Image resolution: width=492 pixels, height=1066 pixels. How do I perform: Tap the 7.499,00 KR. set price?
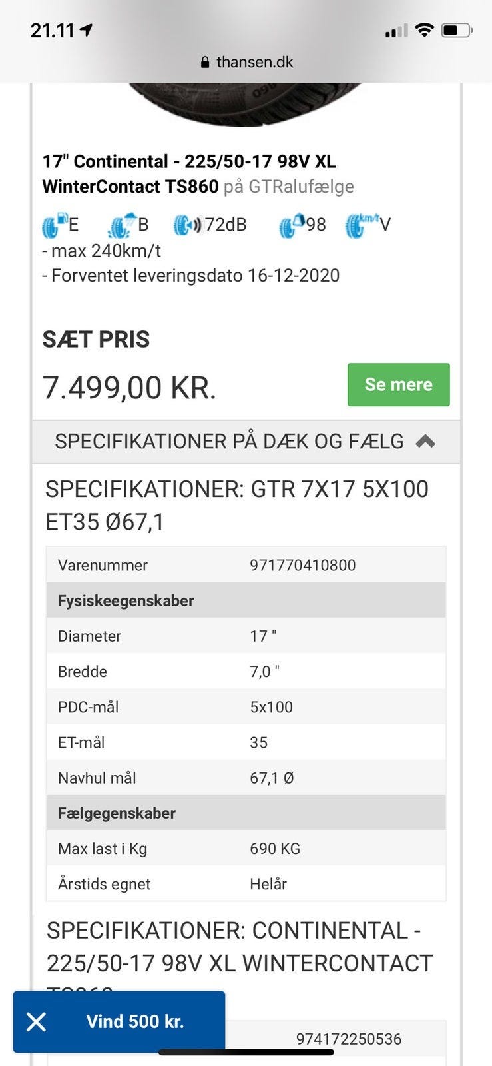(129, 387)
